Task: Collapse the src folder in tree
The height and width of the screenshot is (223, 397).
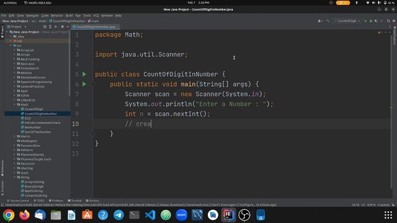Action: point(11,45)
